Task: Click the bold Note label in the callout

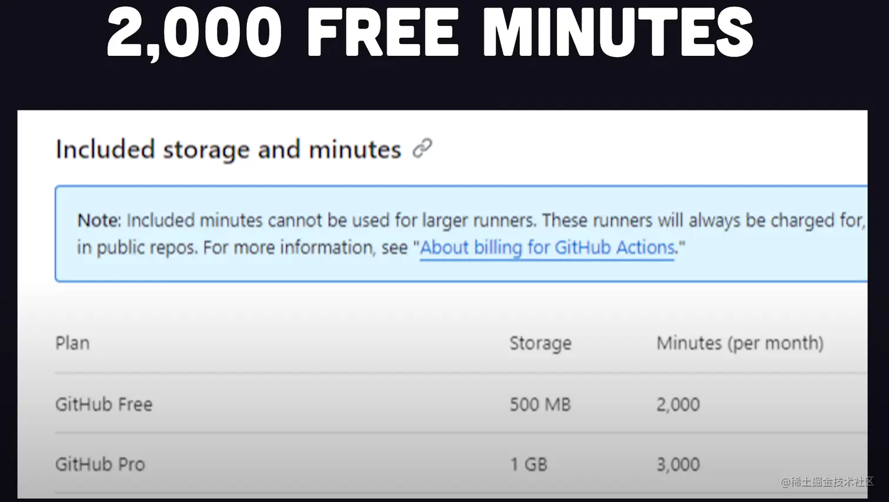Action: click(x=99, y=220)
